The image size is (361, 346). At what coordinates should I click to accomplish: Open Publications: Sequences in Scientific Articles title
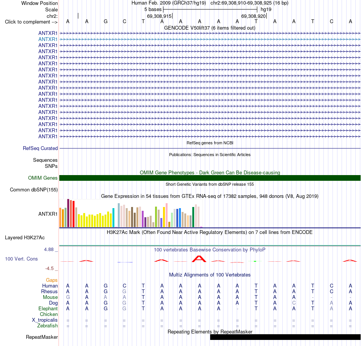point(210,155)
